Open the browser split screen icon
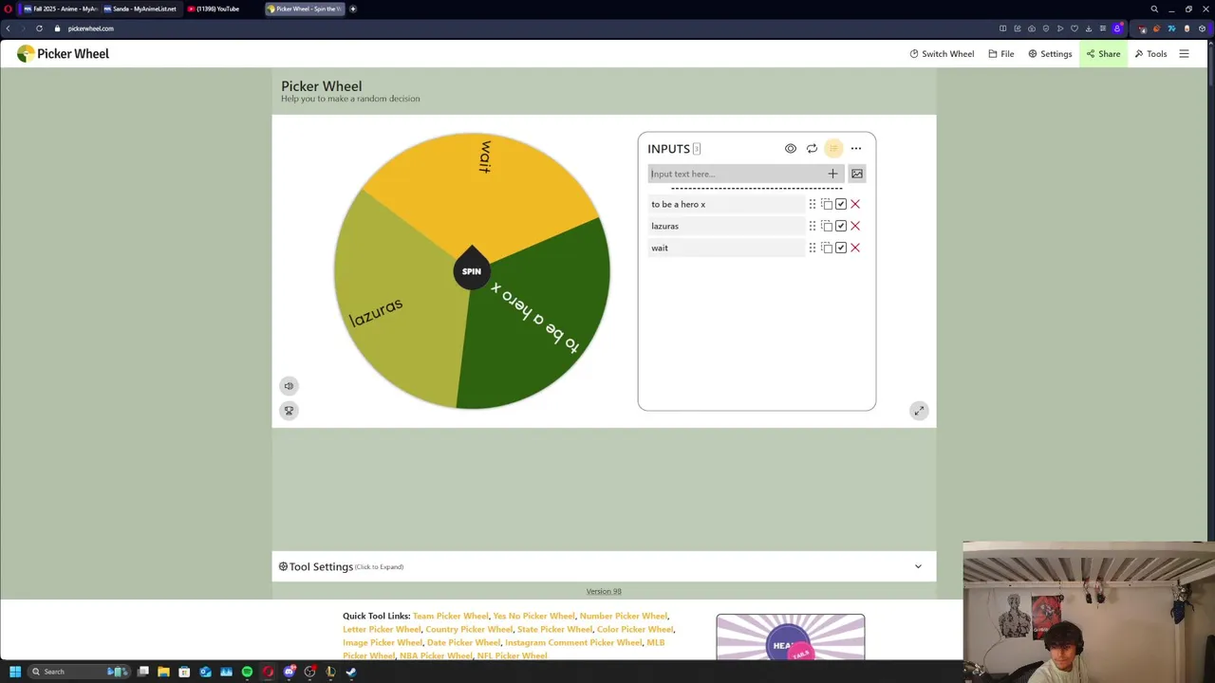1215x683 pixels. 1002,28
